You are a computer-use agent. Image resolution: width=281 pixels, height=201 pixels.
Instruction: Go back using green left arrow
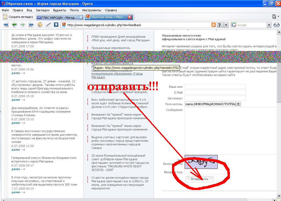point(14,25)
